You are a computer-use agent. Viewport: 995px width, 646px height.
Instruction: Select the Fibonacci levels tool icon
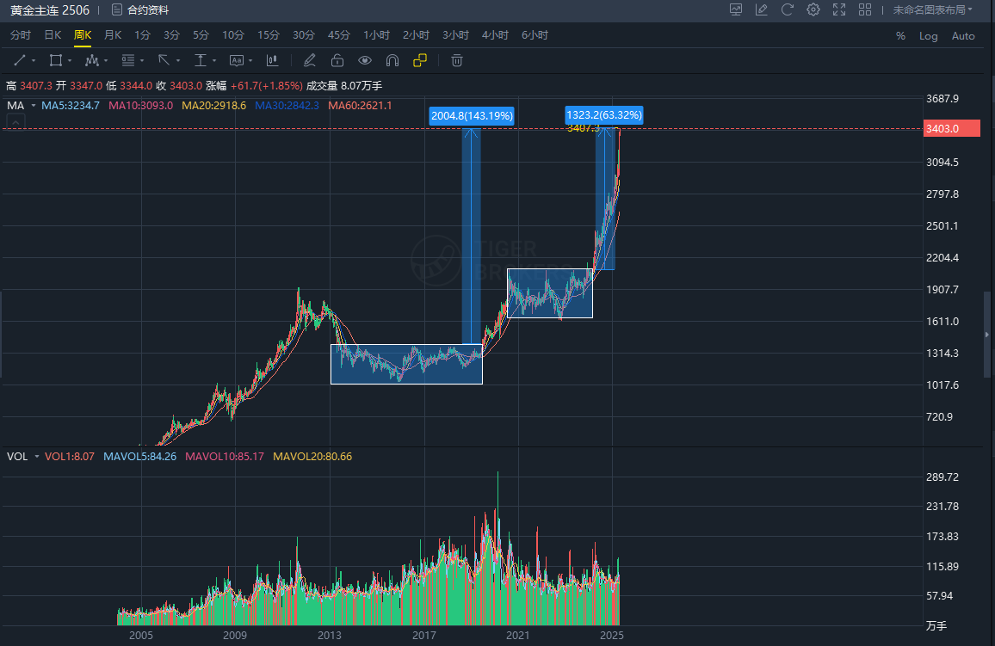pos(128,60)
